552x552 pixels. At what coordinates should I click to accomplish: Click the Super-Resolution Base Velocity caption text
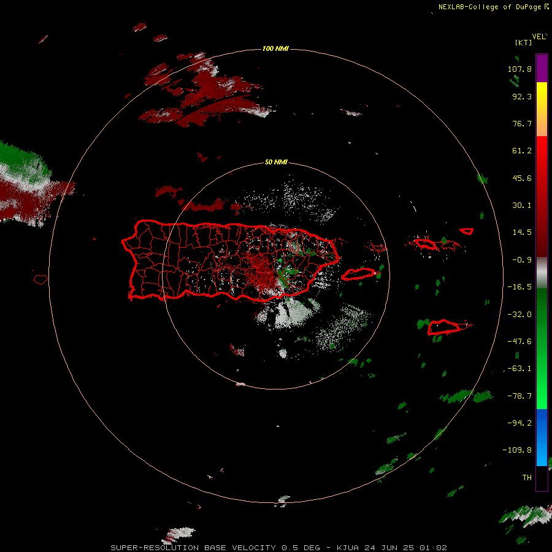pyautogui.click(x=278, y=548)
